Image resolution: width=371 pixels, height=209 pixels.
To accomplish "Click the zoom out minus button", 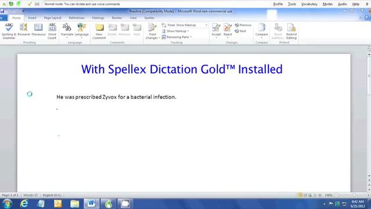I will 337,195.
